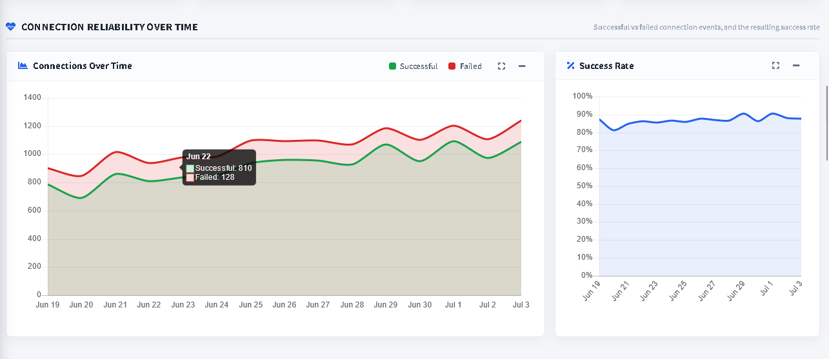Click Jun 20 label on connections chart axis
The image size is (829, 359).
(x=81, y=305)
